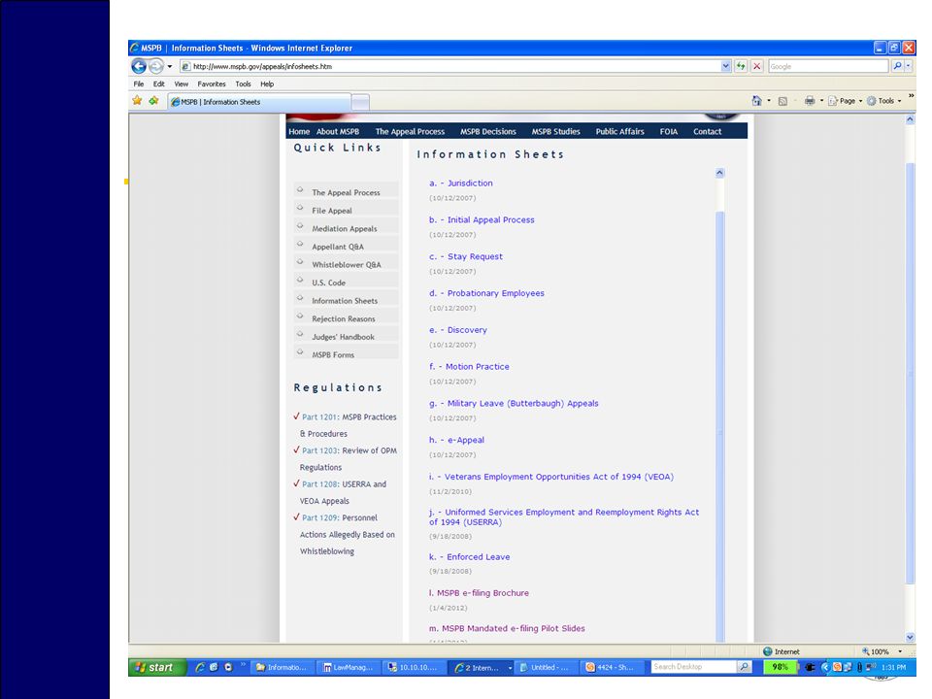Viewport: 932px width, 699px height.
Task: Select the MSPB | Information Sheets tab
Action: tap(259, 102)
